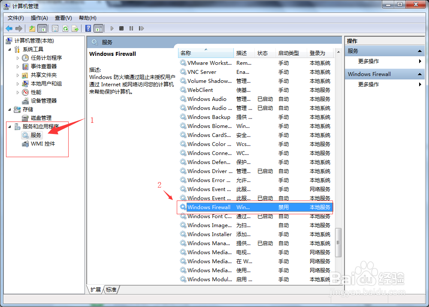The image size is (429, 307).
Task: Open the 操作(A) menu
Action: coord(39,18)
